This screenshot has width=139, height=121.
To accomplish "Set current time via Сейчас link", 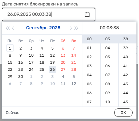I will [13, 113].
